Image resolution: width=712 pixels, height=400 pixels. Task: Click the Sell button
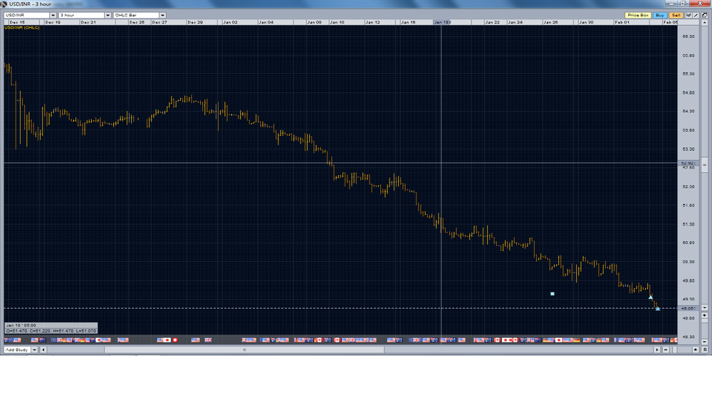pos(676,15)
